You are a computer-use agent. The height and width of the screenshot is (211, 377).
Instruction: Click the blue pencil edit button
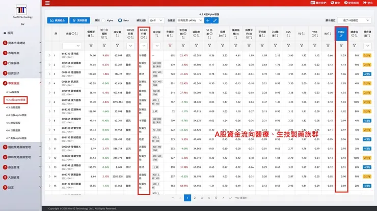tap(215, 20)
